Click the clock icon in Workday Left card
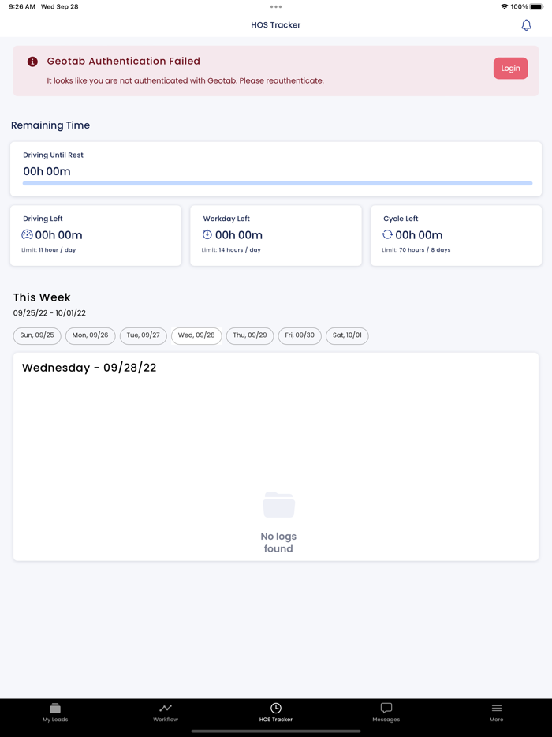The width and height of the screenshot is (552, 737). 207,234
